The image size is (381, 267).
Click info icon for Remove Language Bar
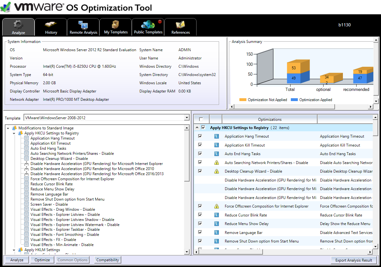click(x=217, y=233)
